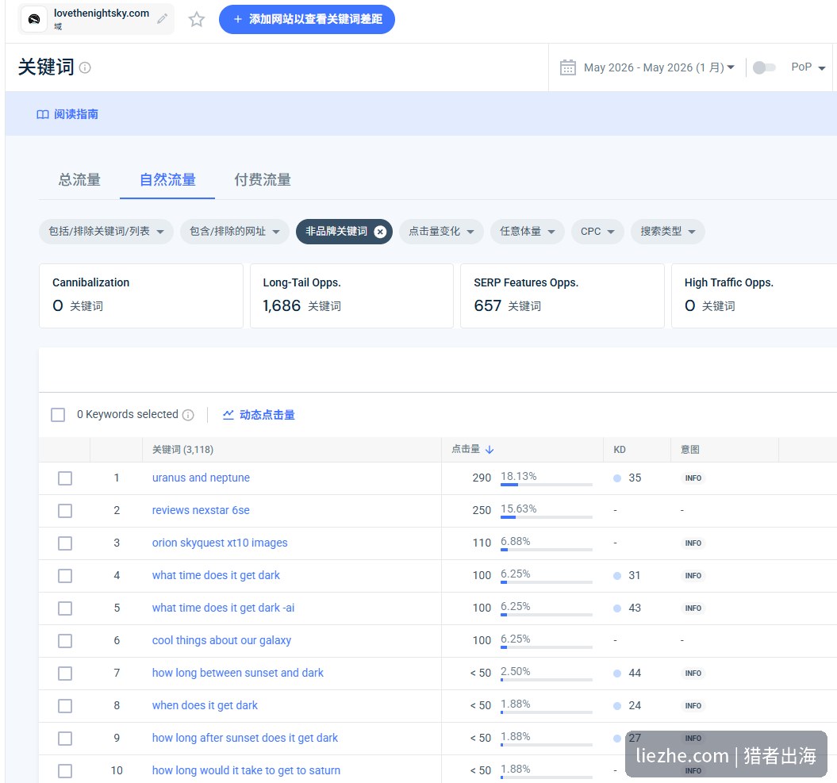This screenshot has height=783, width=837.
Task: Open keyword how long after sunset does it get dark
Action: click(x=245, y=739)
